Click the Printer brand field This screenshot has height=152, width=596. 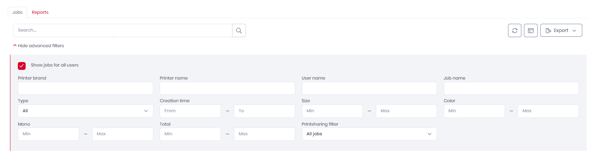[x=85, y=88]
